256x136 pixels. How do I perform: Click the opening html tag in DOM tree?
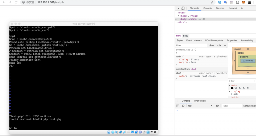(181, 13)
